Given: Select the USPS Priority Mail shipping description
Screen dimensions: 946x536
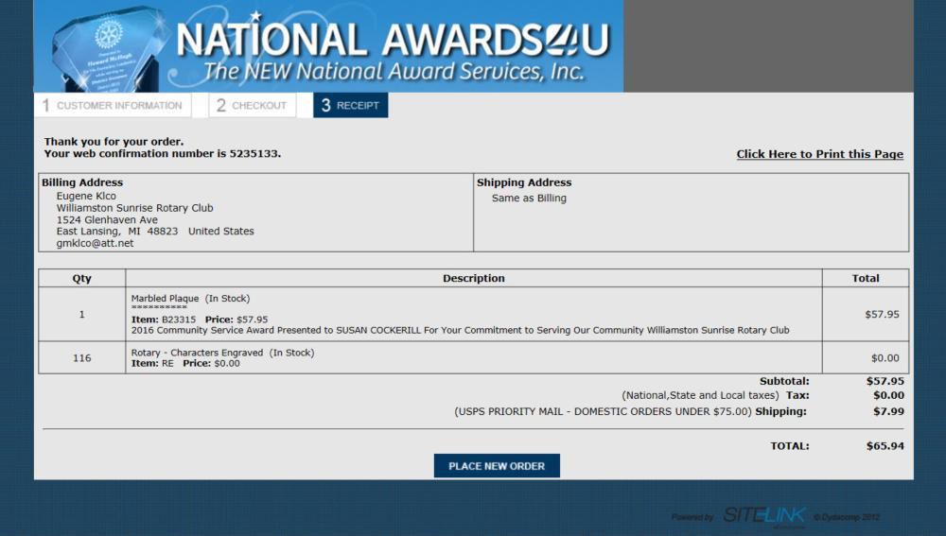Looking at the screenshot, I should coord(603,411).
